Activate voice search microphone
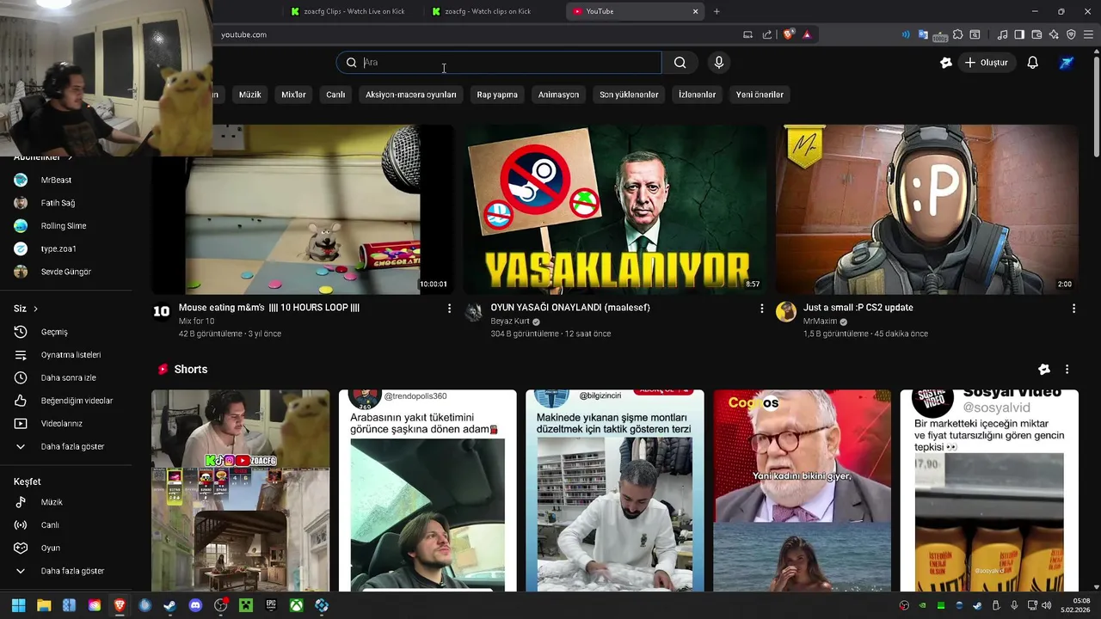This screenshot has width=1101, height=619. click(x=719, y=62)
